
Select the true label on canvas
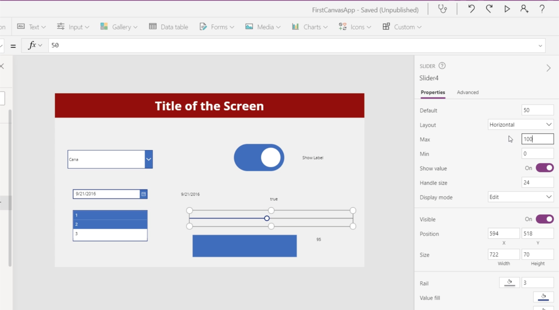click(x=274, y=199)
